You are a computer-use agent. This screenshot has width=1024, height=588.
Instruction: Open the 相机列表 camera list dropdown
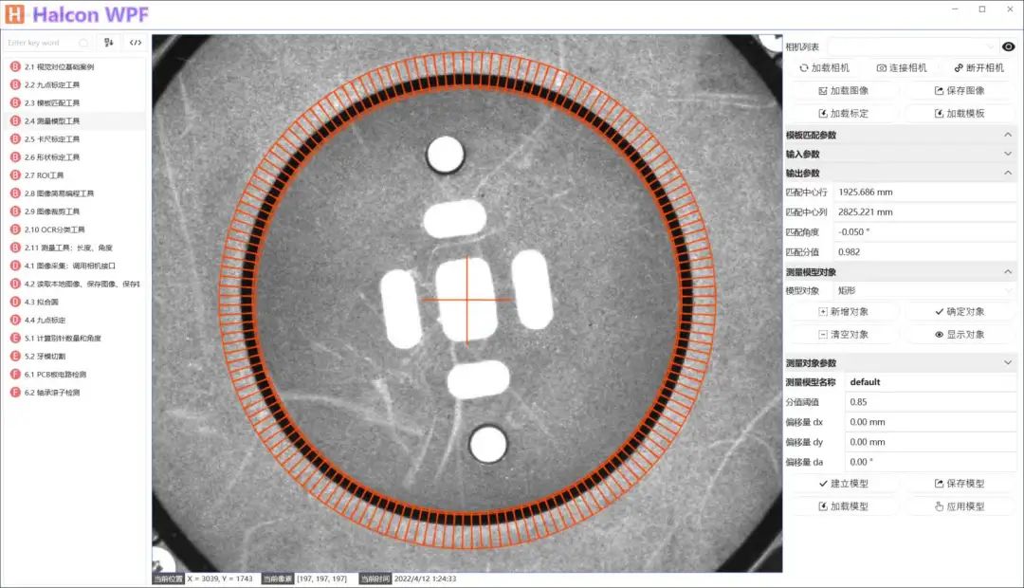[x=913, y=46]
